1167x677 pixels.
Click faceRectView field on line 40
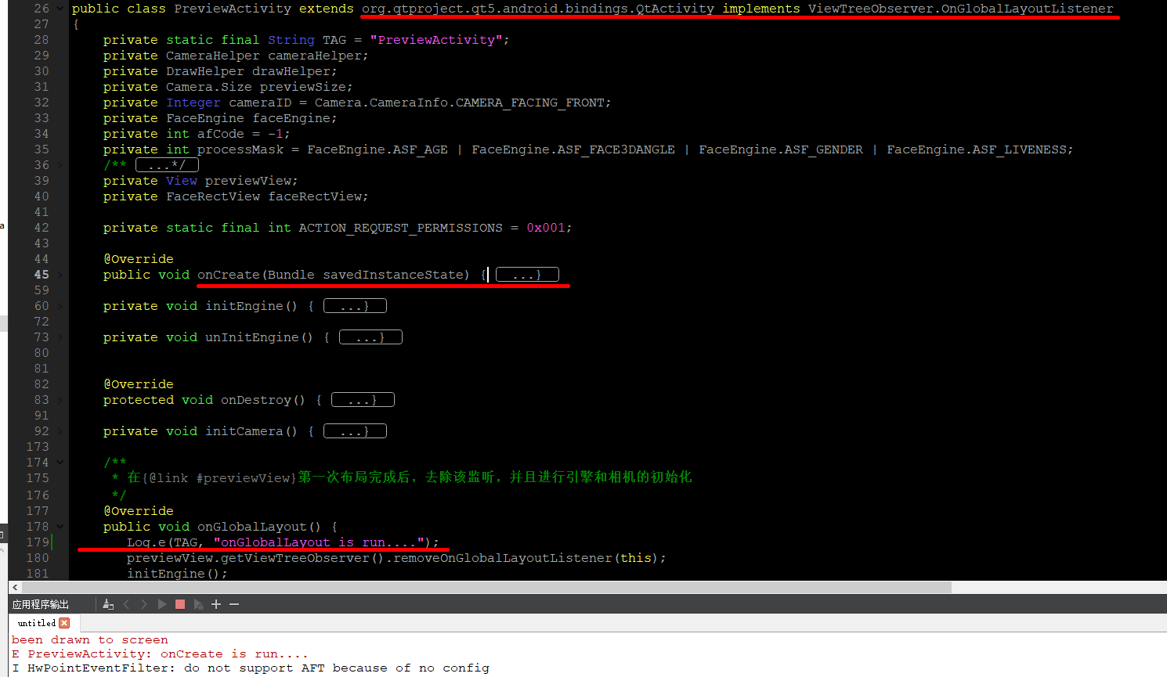[315, 196]
